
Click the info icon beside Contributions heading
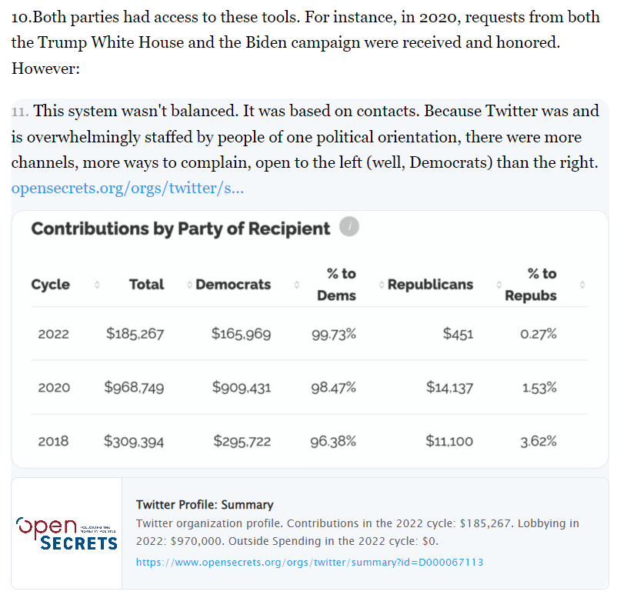349,227
